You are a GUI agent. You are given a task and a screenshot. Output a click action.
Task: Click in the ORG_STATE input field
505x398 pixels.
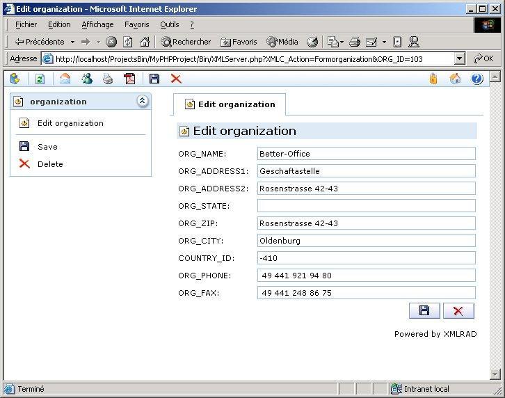click(x=366, y=206)
